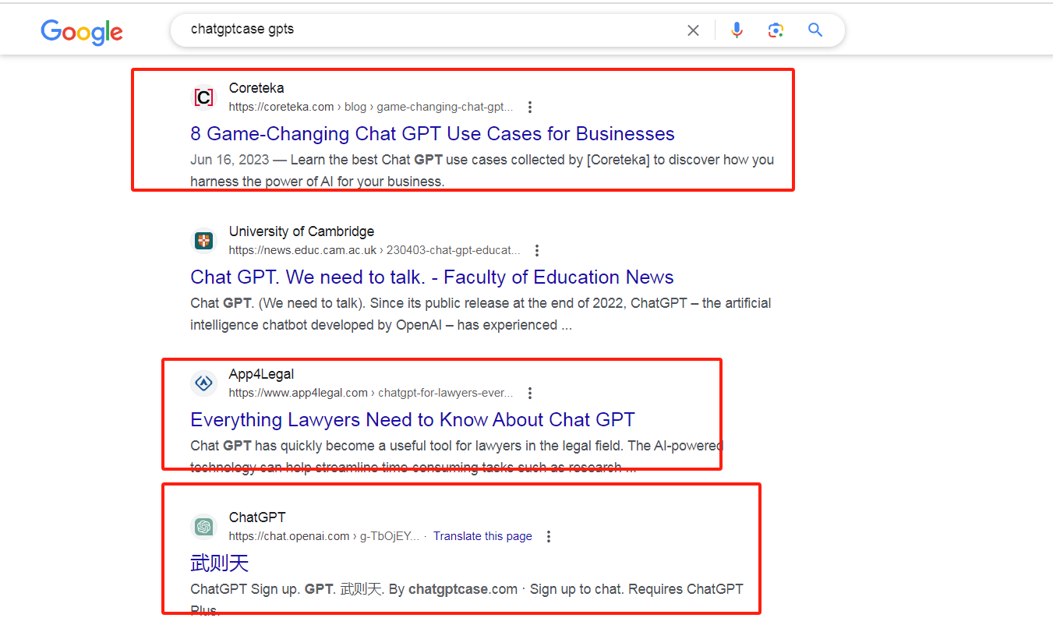1053x625 pixels.
Task: Click snippet 'Since its public release'
Action: coord(481,314)
